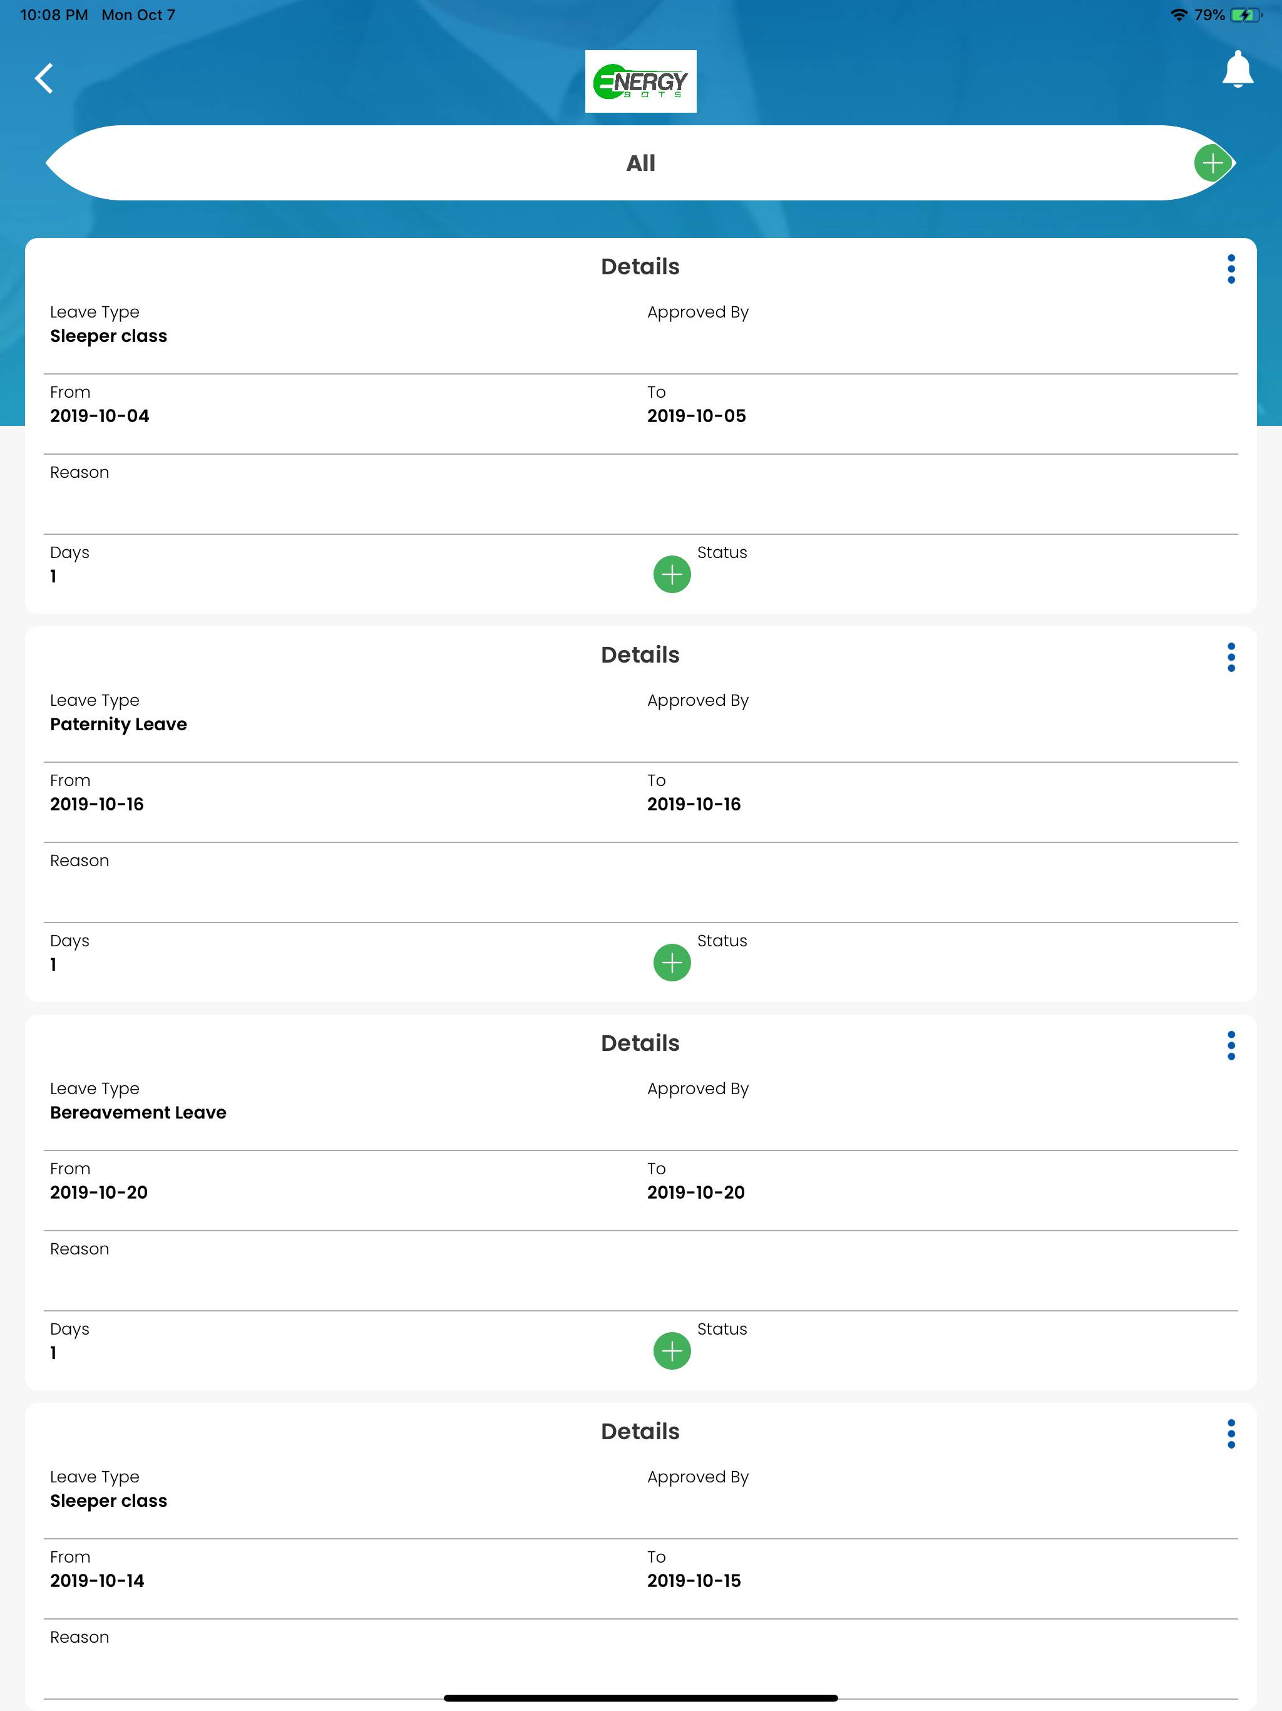Select the Bereavement Leave type text

138,1112
